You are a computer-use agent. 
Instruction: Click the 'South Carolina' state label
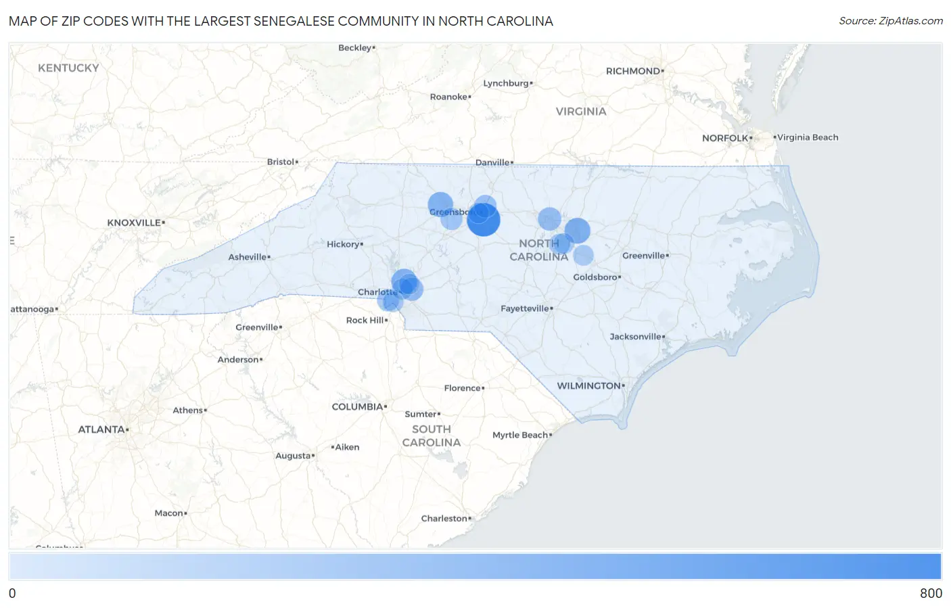(432, 436)
